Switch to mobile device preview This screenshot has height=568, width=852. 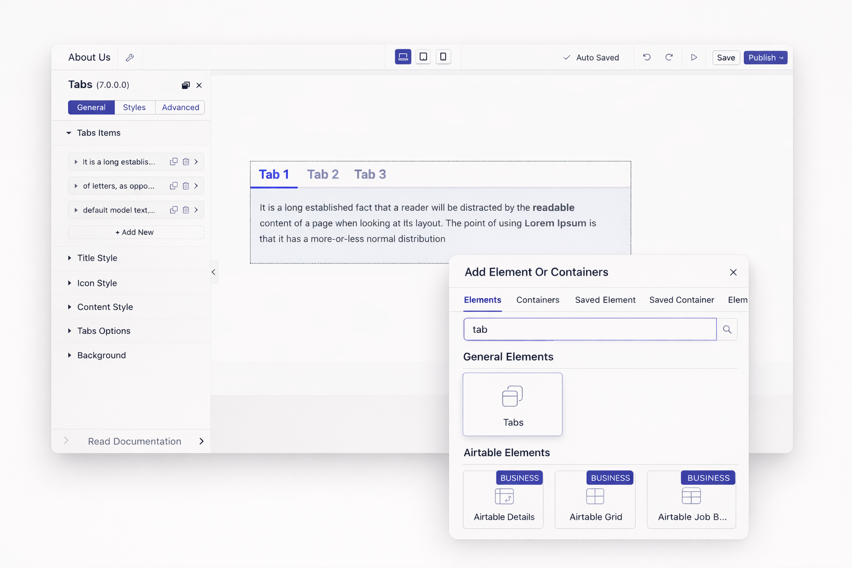(x=443, y=57)
